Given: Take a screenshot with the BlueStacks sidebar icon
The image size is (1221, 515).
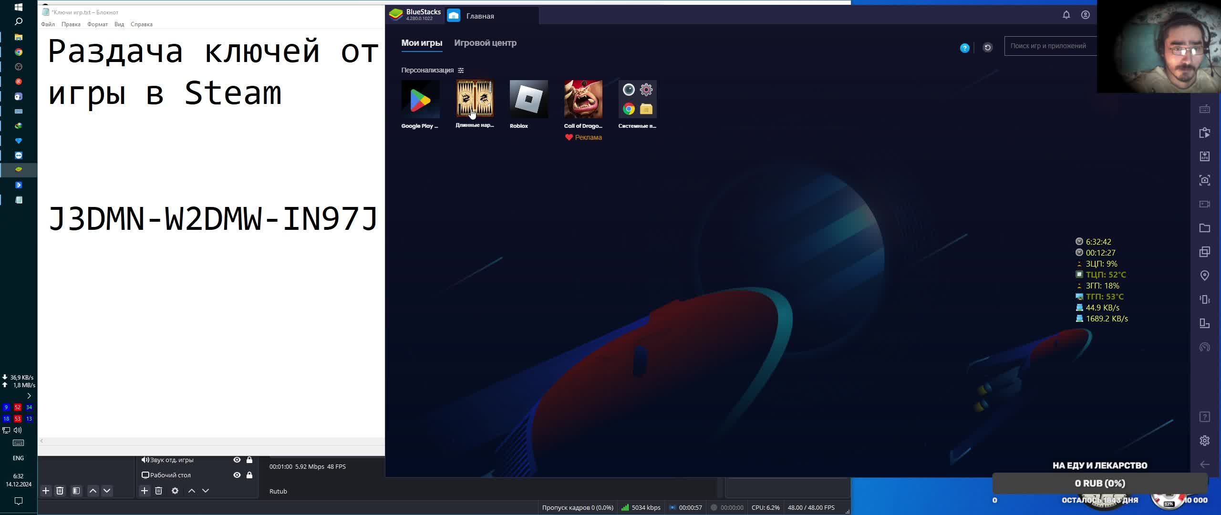Looking at the screenshot, I should pos(1204,180).
